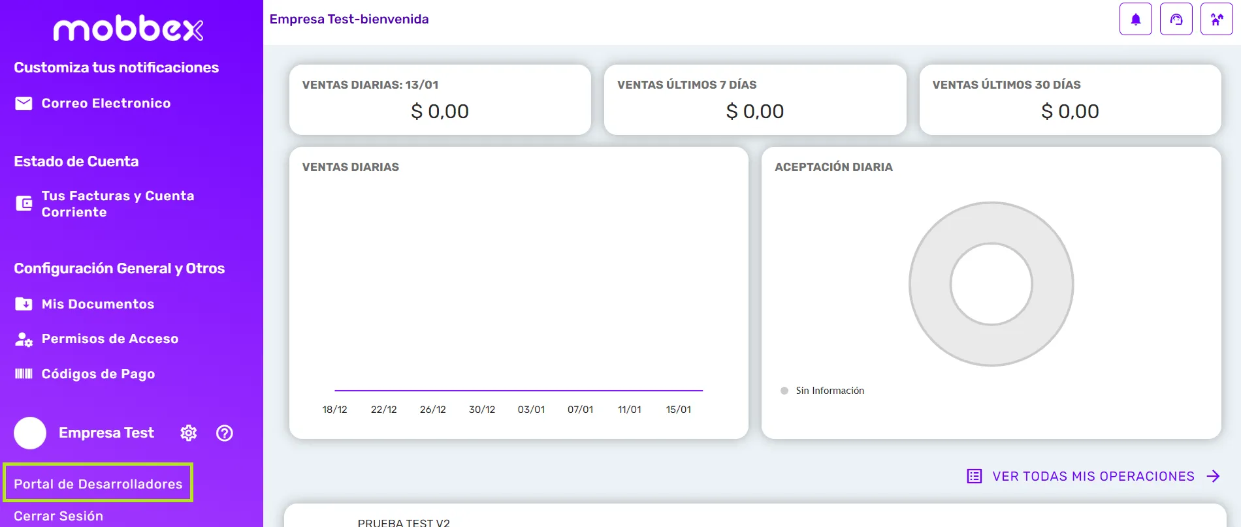The width and height of the screenshot is (1241, 527).
Task: Open the help question mark icon
Action: click(225, 433)
